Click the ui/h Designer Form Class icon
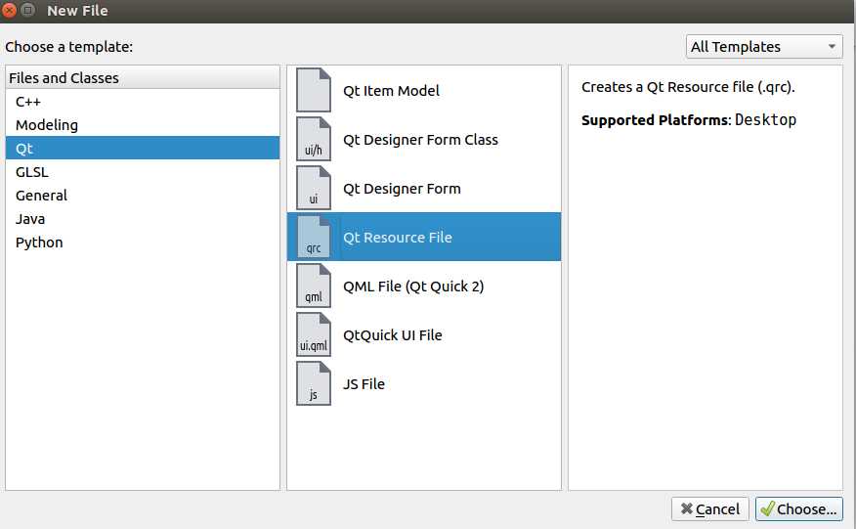This screenshot has height=529, width=856. 314,139
